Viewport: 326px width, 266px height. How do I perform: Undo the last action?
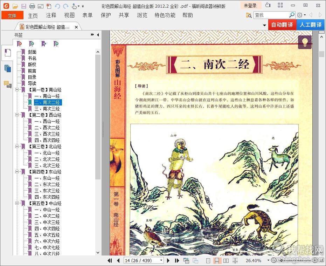point(57,6)
